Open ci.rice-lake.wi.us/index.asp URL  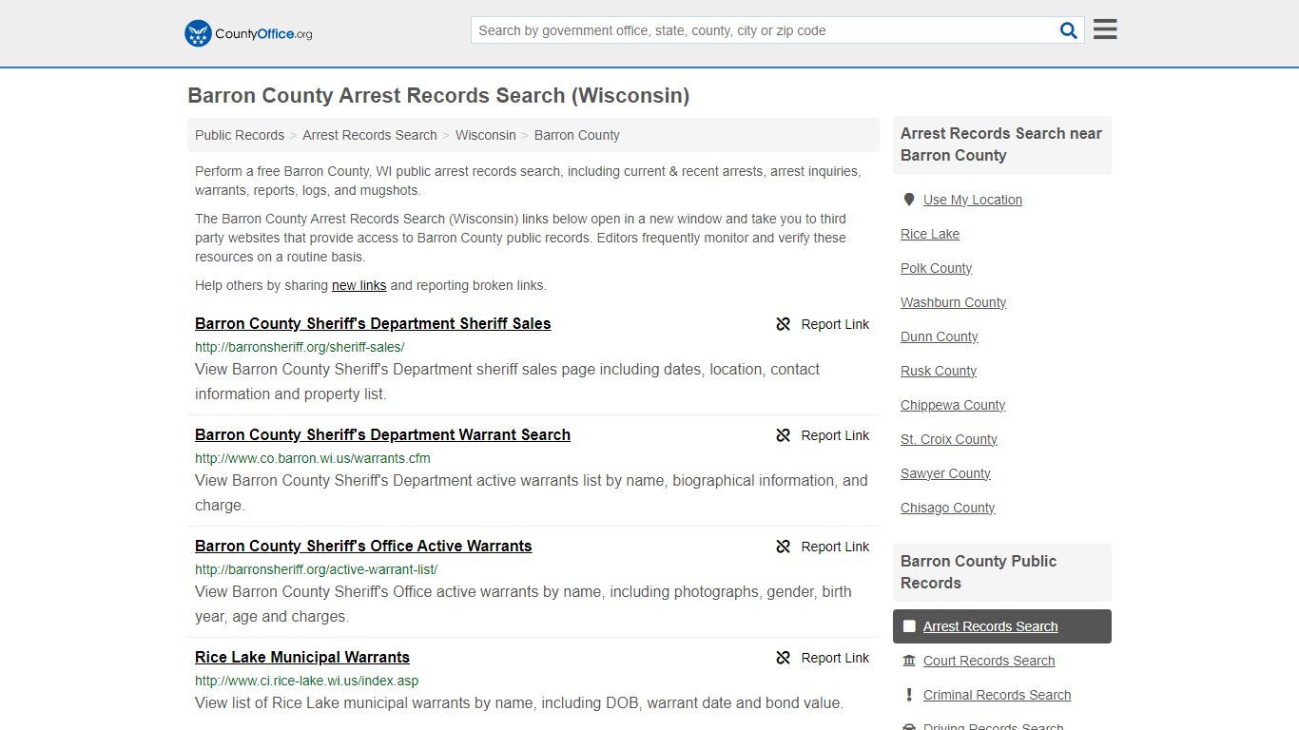click(306, 681)
